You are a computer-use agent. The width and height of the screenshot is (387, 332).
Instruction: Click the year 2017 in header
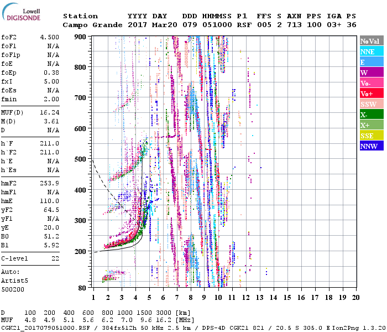pyautogui.click(x=137, y=25)
